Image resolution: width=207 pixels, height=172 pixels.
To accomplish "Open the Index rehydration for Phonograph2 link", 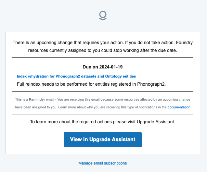I will click(x=76, y=76).
